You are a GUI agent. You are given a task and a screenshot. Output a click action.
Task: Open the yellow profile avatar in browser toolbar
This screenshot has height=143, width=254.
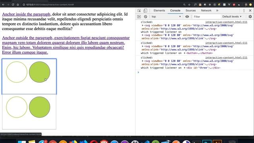tap(250, 5)
